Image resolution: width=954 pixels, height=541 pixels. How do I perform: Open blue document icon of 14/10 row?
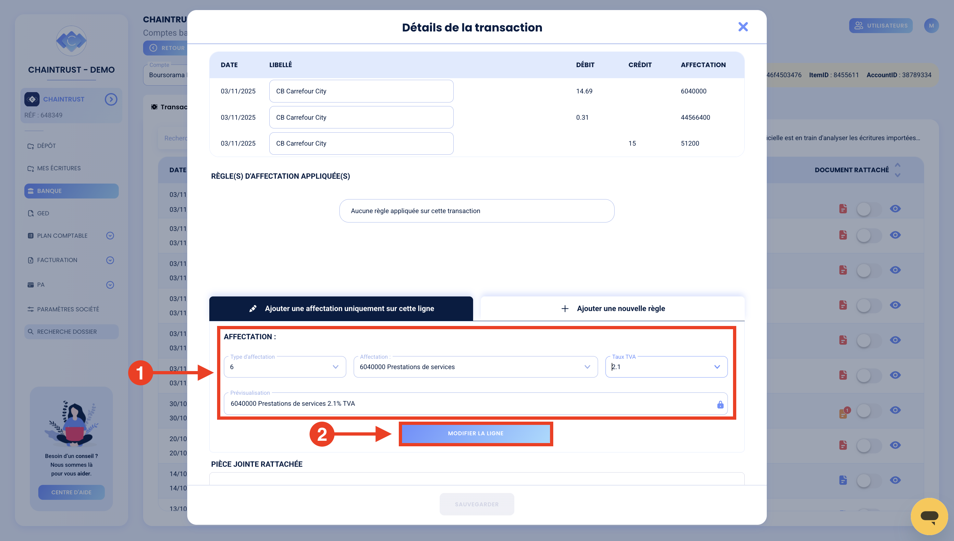pyautogui.click(x=843, y=480)
